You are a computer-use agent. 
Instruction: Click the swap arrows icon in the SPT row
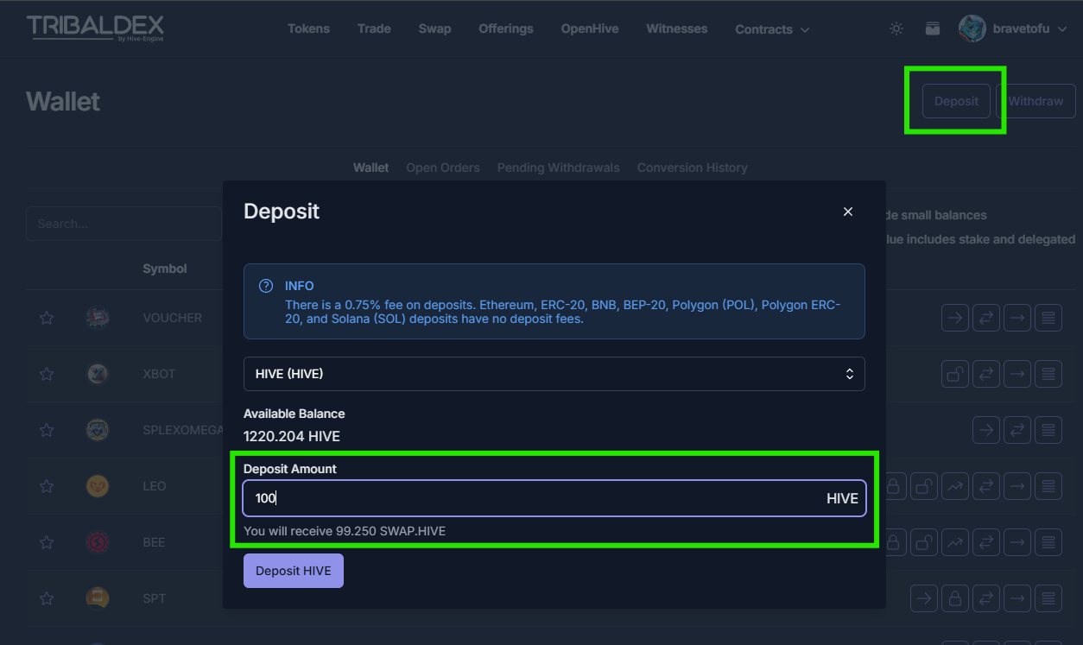(986, 598)
